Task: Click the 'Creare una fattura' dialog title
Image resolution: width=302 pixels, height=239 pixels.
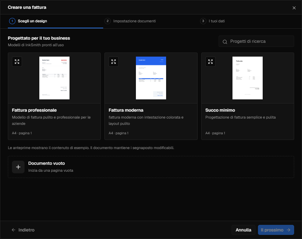Action: [27, 7]
